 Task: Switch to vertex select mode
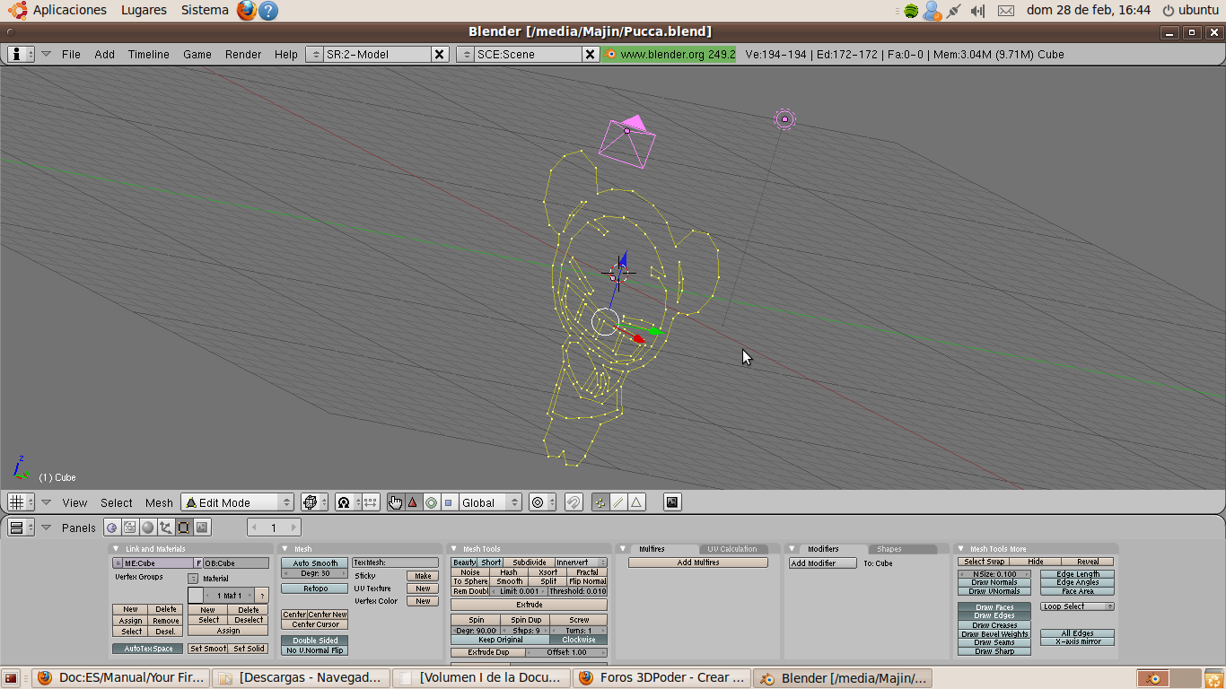[x=600, y=502]
